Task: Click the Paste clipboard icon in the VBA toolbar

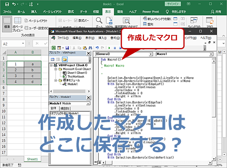Action: (x=85, y=48)
